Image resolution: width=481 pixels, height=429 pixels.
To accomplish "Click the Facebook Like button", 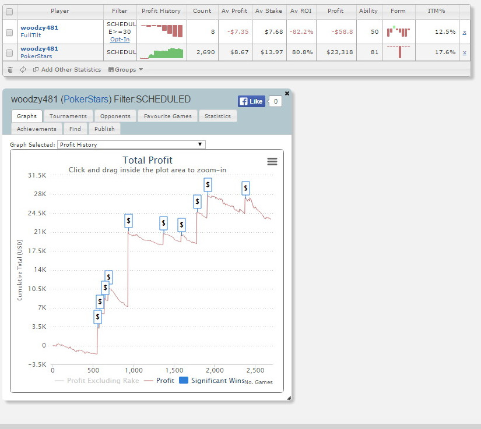I will pyautogui.click(x=251, y=101).
